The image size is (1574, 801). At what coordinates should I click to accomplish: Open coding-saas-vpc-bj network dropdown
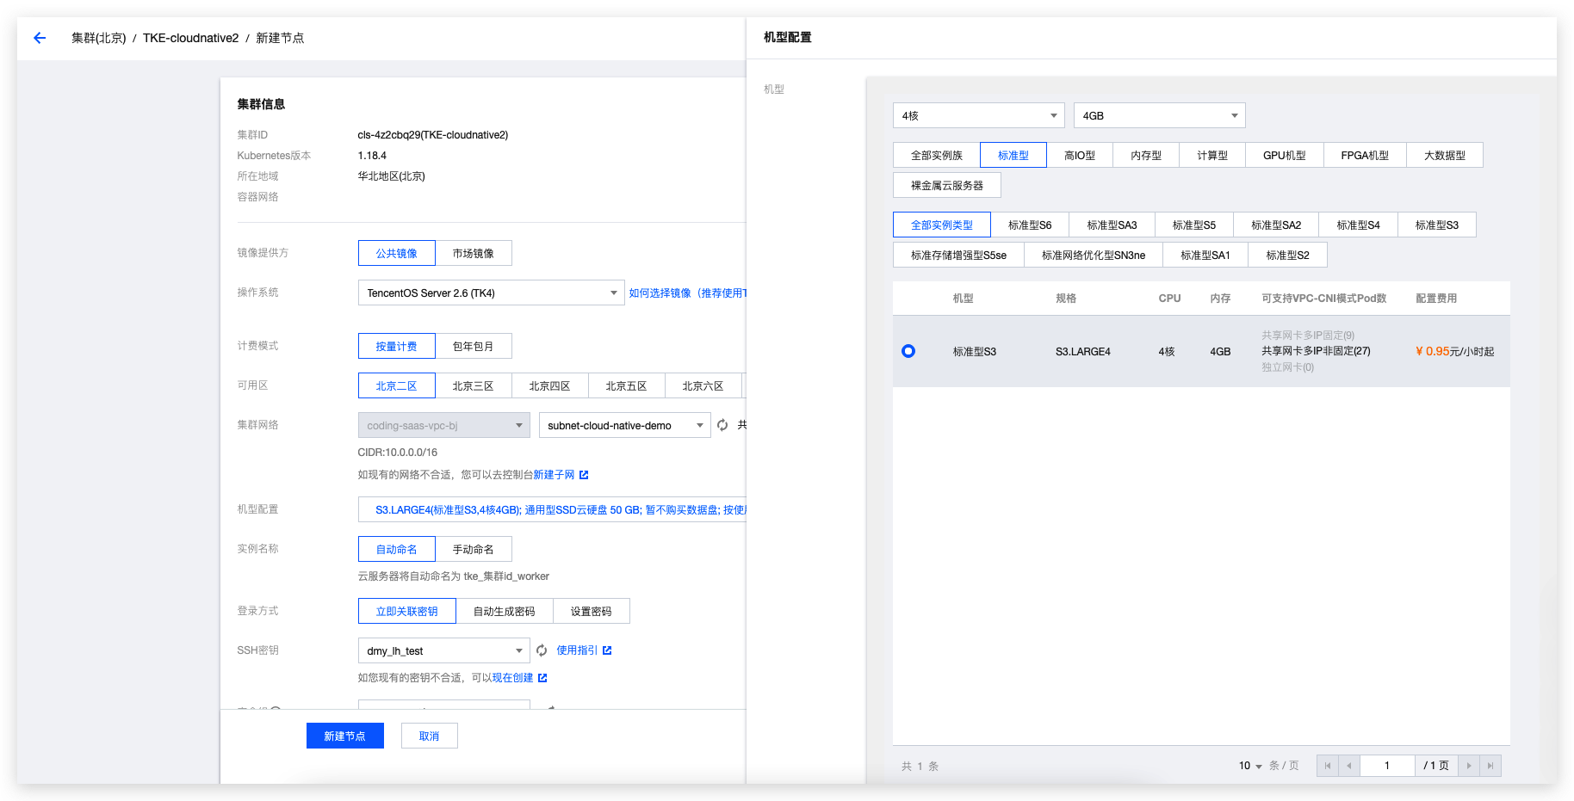[x=444, y=425]
